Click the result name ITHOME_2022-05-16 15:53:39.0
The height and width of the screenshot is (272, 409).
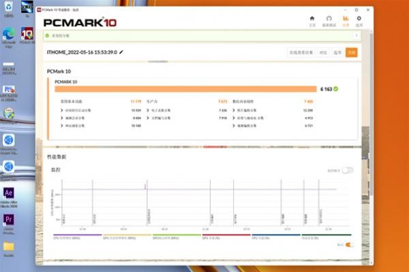click(82, 52)
